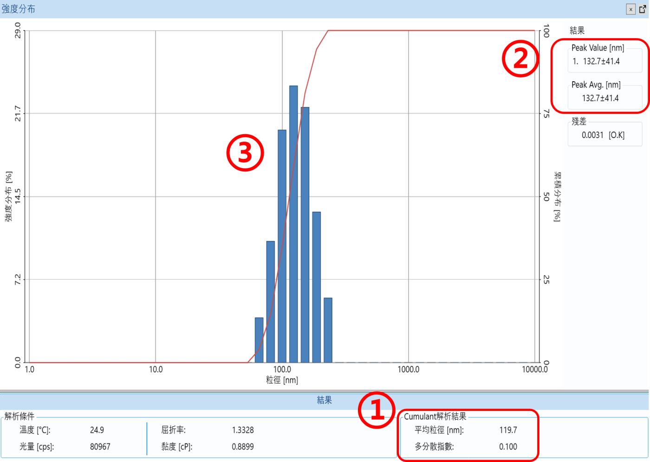Click the red circled number 3 marker
This screenshot has width=650, height=462.
click(x=245, y=153)
